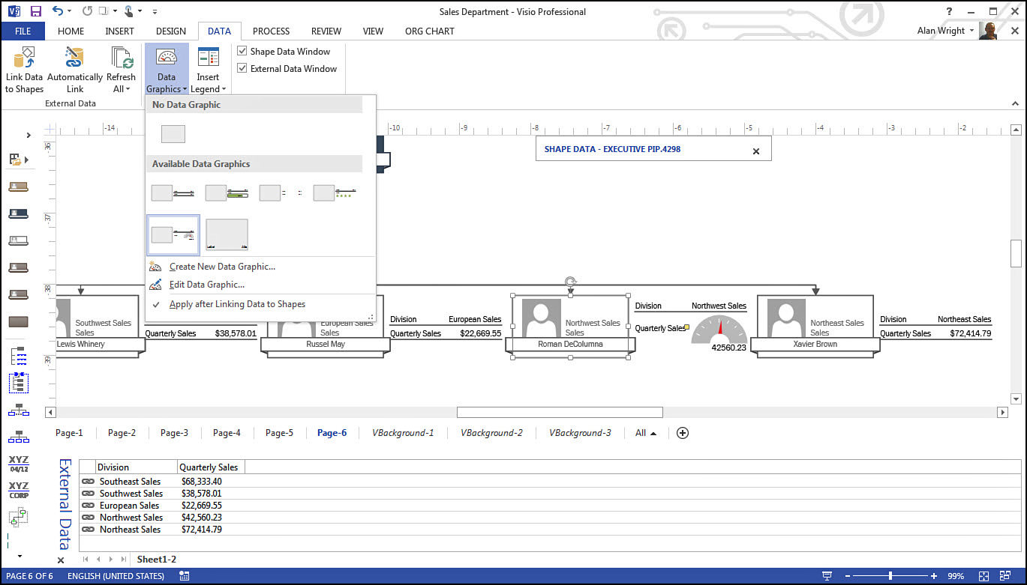This screenshot has width=1027, height=585.
Task: Select the large-box data graphic in second row
Action: click(227, 235)
